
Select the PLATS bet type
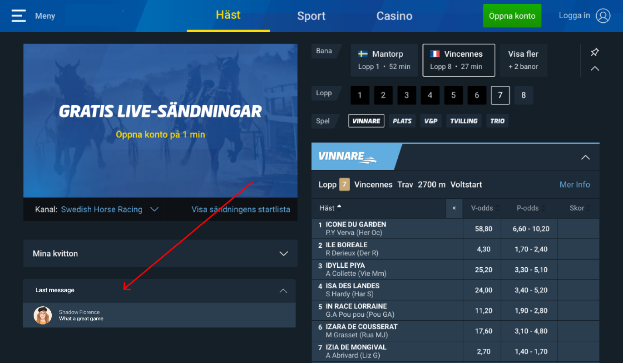click(402, 121)
